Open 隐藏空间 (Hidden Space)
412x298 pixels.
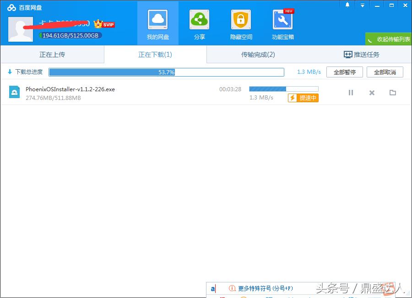[x=241, y=23]
